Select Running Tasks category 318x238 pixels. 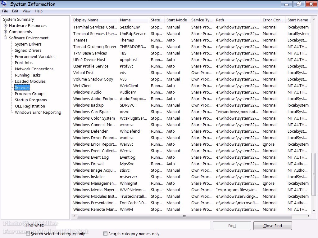click(x=28, y=75)
